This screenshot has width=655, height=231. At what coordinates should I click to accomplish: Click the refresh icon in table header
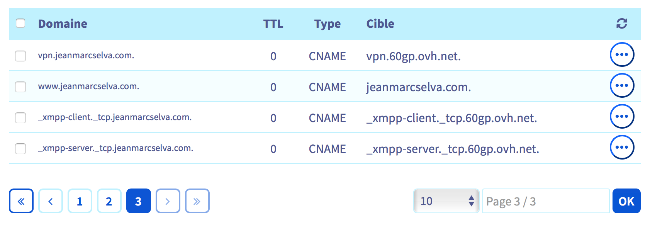(x=621, y=24)
